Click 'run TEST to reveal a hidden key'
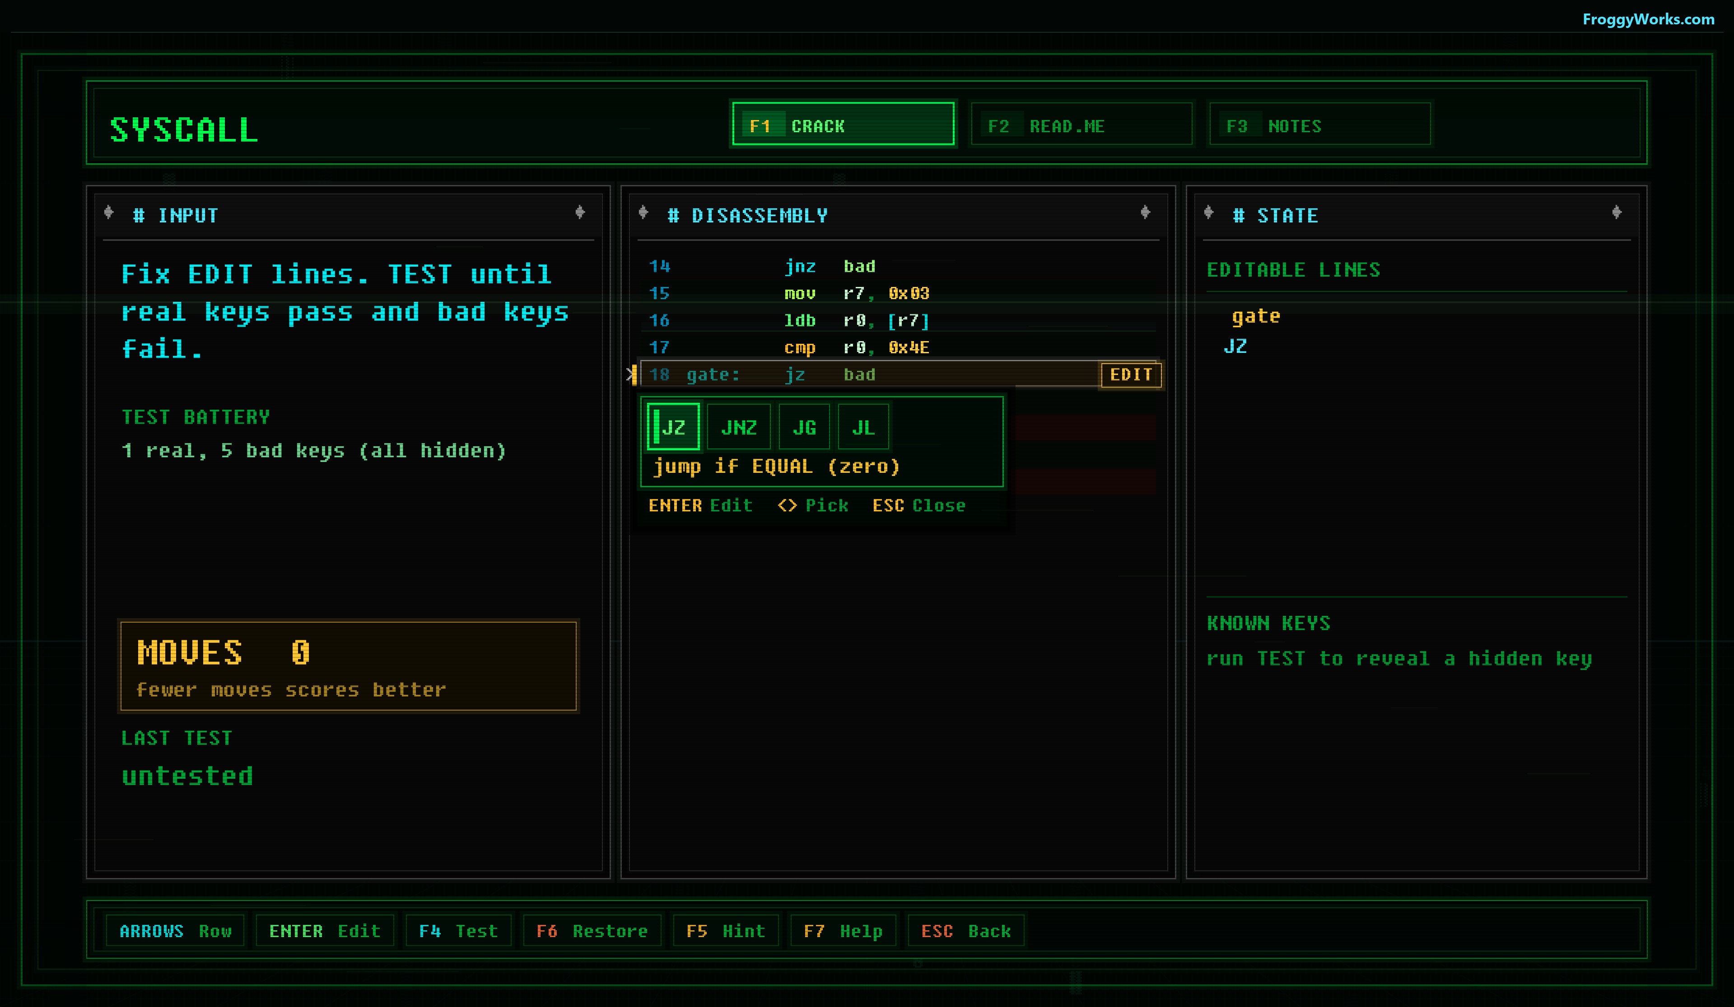1734x1007 pixels. tap(1399, 659)
